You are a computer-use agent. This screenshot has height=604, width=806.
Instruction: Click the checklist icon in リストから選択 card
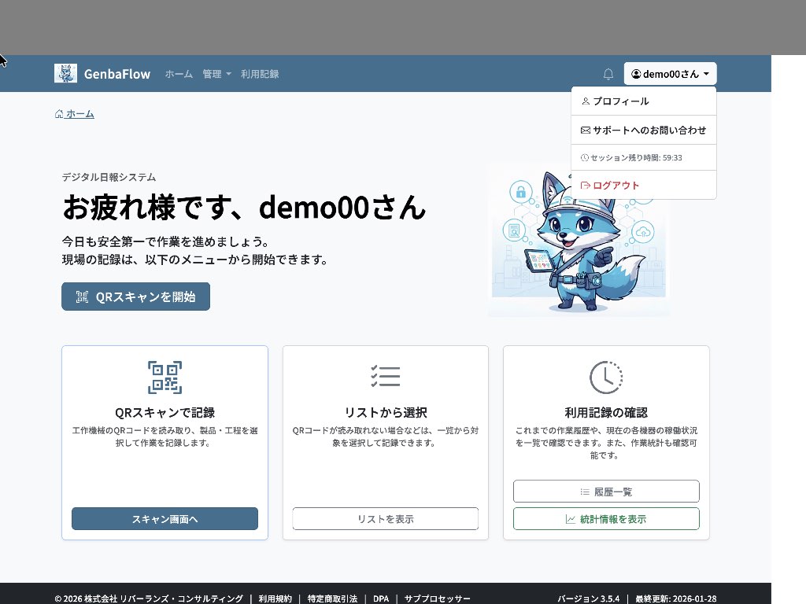click(385, 377)
